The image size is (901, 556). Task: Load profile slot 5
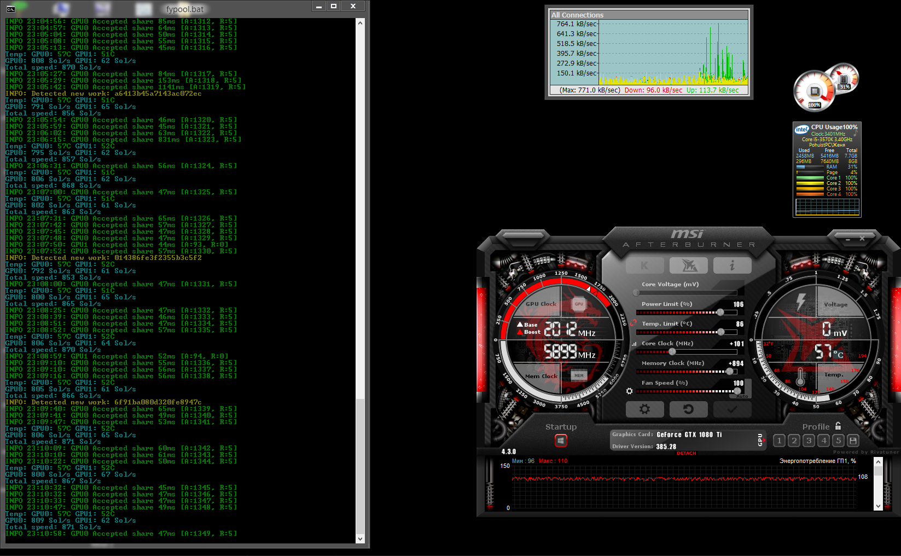click(x=838, y=440)
